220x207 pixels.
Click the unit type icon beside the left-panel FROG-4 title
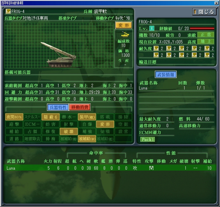click(8, 11)
